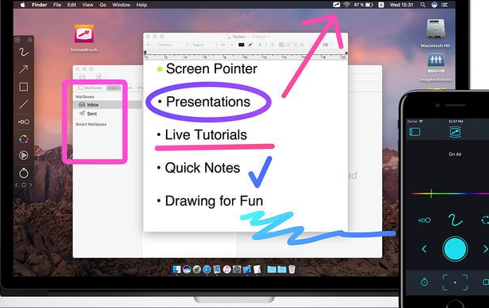The image size is (489, 308).
Task: Select the straight line tool in ScreenBrush toolbar
Action: click(23, 104)
